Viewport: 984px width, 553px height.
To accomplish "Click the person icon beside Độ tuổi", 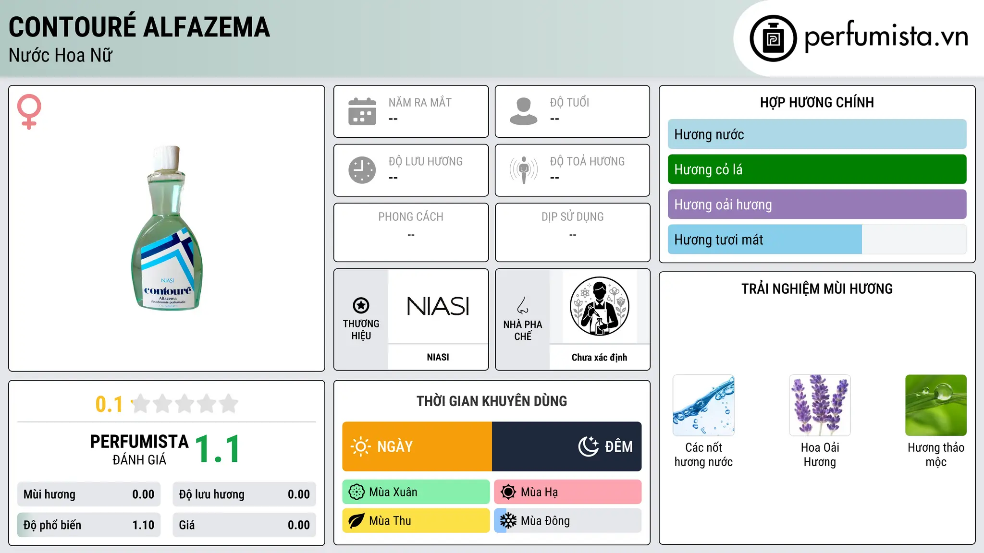I will (x=524, y=111).
